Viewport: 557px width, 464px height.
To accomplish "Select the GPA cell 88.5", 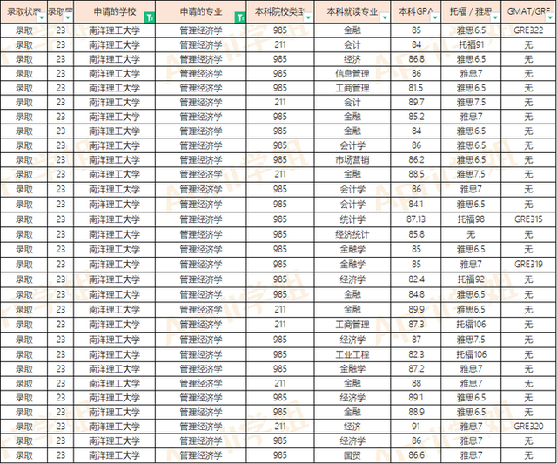I will coord(416,174).
